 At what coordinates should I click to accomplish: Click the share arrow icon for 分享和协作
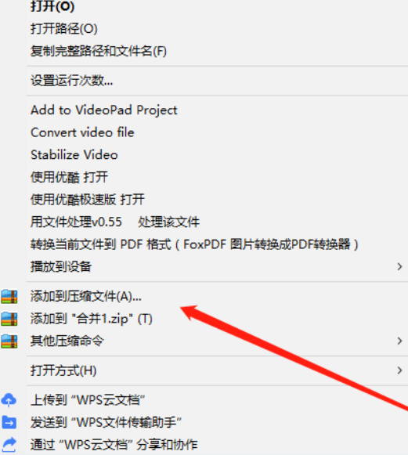9,445
